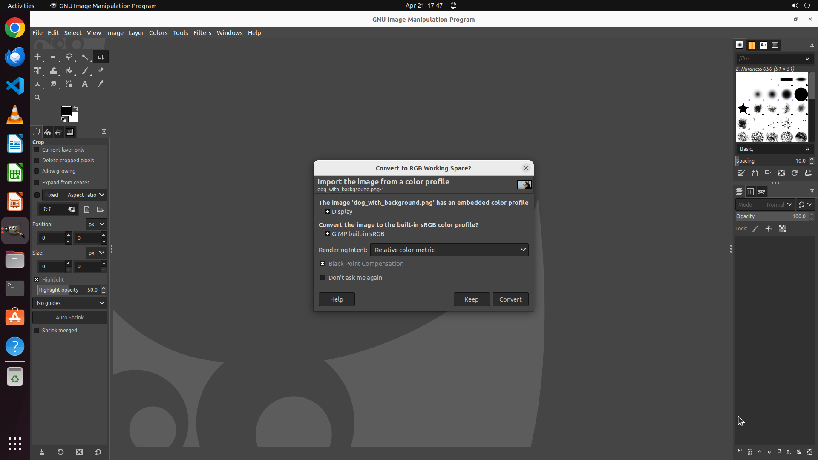Screen dimensions: 818x460
Task: Open the Size unit px dropdown
Action: 96,253
